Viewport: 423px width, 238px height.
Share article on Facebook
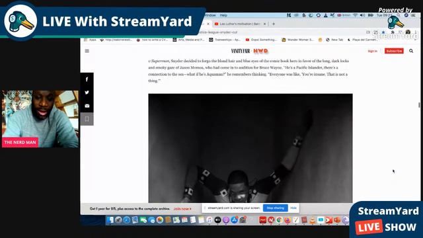[87, 79]
